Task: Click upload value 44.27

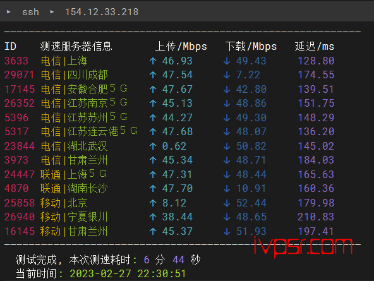Action: [178, 117]
